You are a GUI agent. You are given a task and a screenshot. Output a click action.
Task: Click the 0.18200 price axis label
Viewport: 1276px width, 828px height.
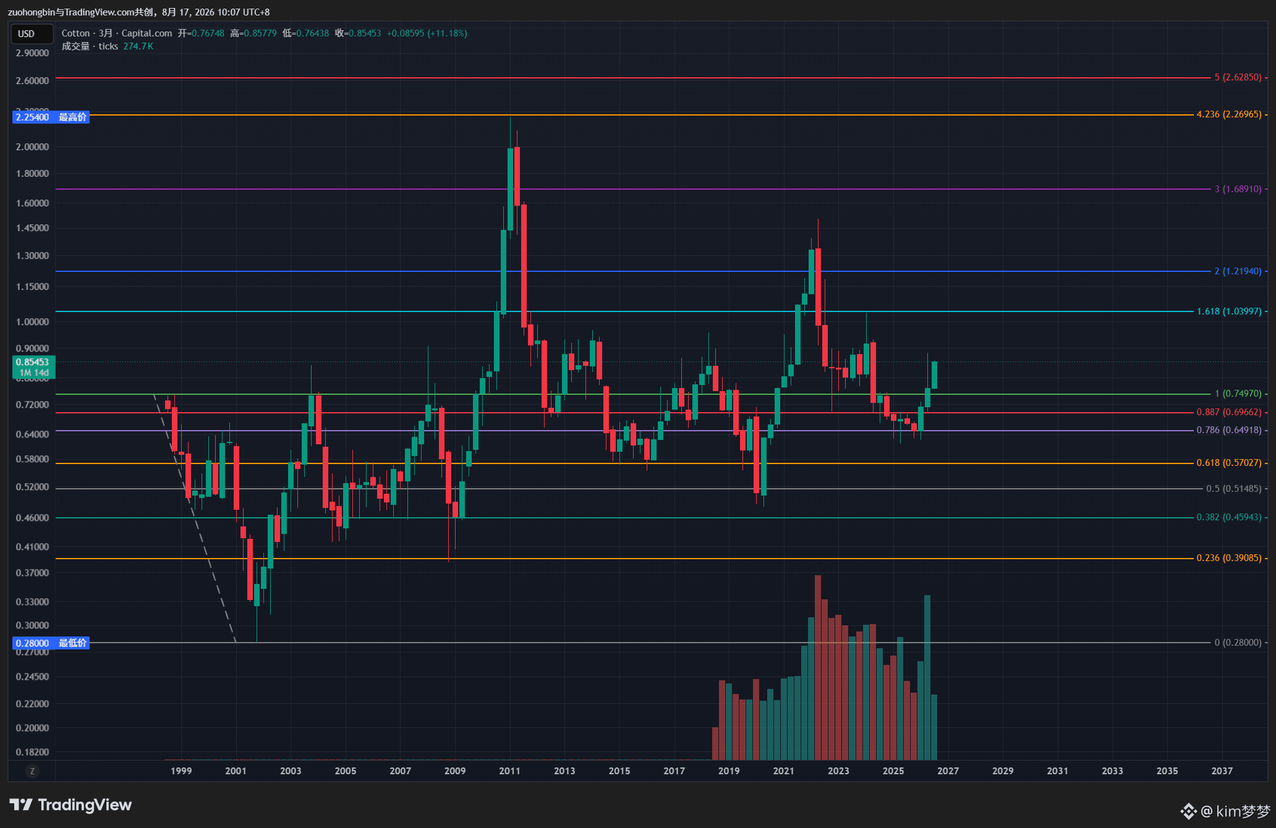tap(32, 752)
